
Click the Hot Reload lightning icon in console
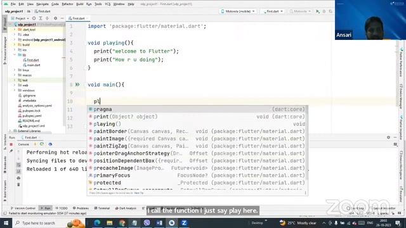[36, 144]
